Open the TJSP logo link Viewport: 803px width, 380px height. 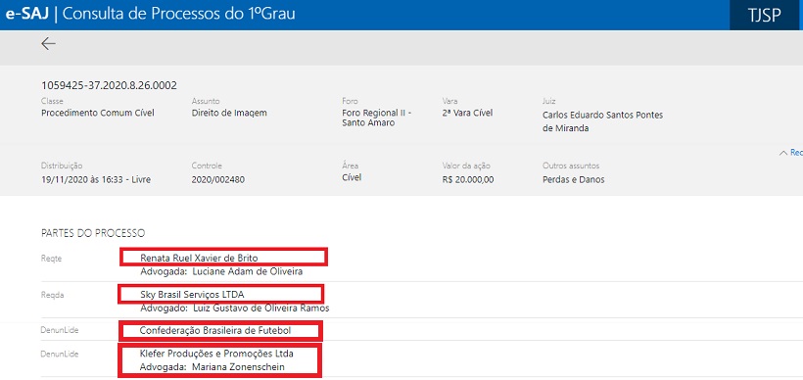764,16
